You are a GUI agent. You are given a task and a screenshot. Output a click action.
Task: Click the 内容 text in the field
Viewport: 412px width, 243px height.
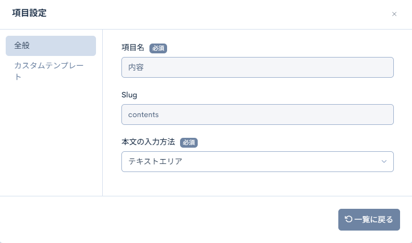[135, 67]
